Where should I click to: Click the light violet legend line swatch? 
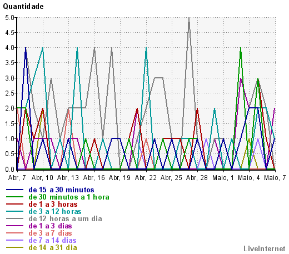tap(15, 240)
